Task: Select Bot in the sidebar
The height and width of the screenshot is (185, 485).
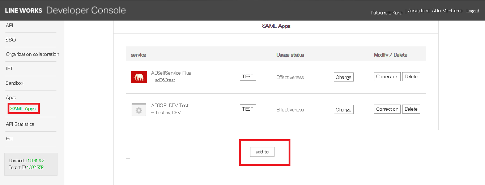Action: [x=9, y=138]
